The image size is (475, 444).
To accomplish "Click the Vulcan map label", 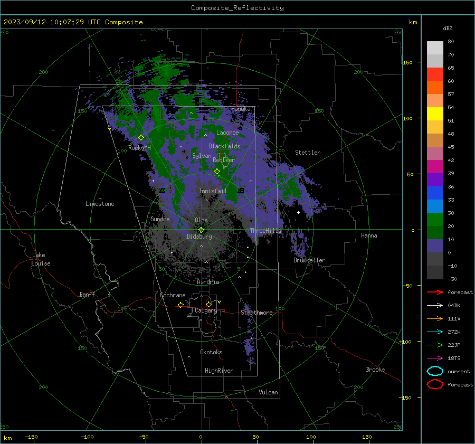I will pyautogui.click(x=268, y=392).
